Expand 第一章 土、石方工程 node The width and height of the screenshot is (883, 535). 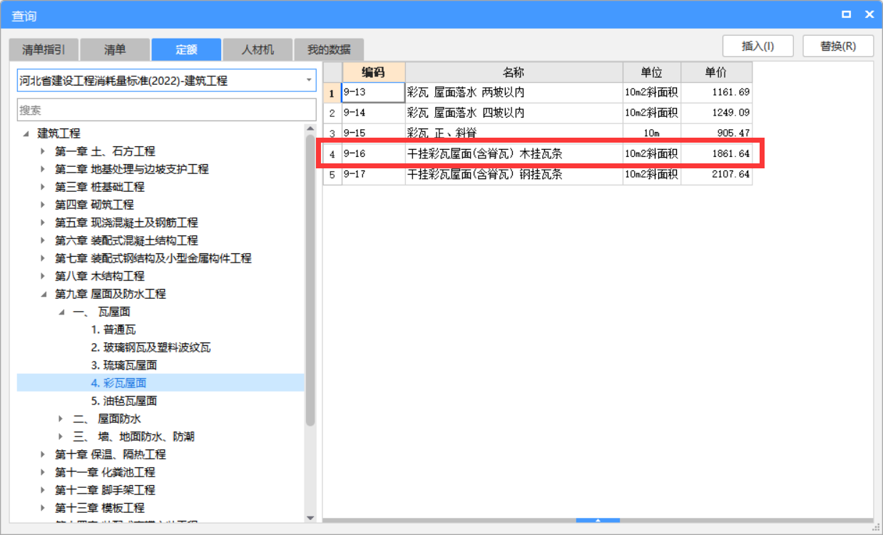(44, 151)
